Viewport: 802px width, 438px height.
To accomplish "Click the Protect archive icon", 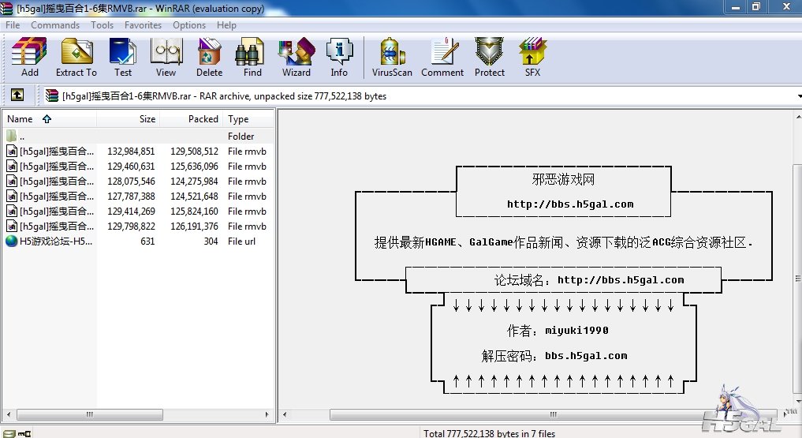I will 490,58.
